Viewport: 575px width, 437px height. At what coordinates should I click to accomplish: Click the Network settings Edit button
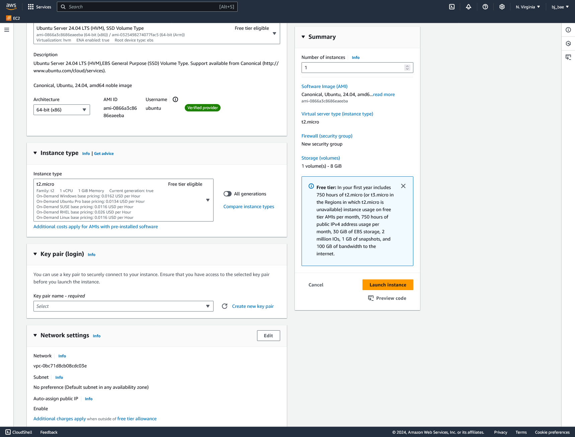[x=268, y=336]
